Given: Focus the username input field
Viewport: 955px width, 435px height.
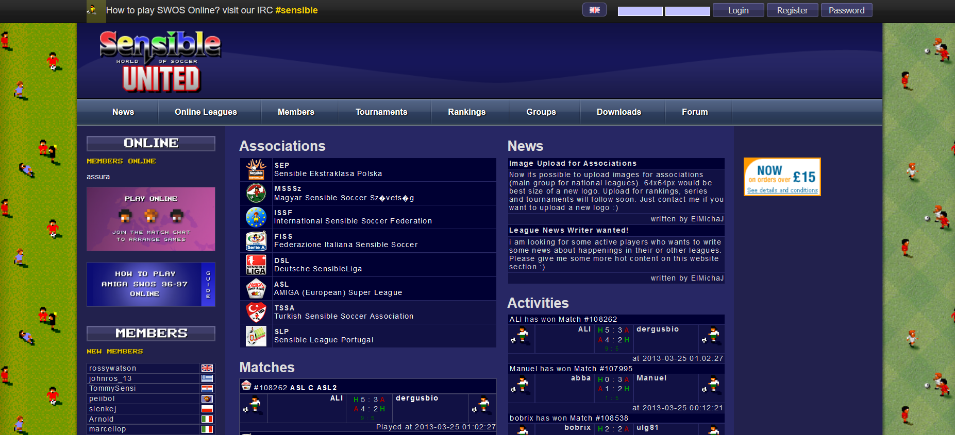Looking at the screenshot, I should (640, 11).
